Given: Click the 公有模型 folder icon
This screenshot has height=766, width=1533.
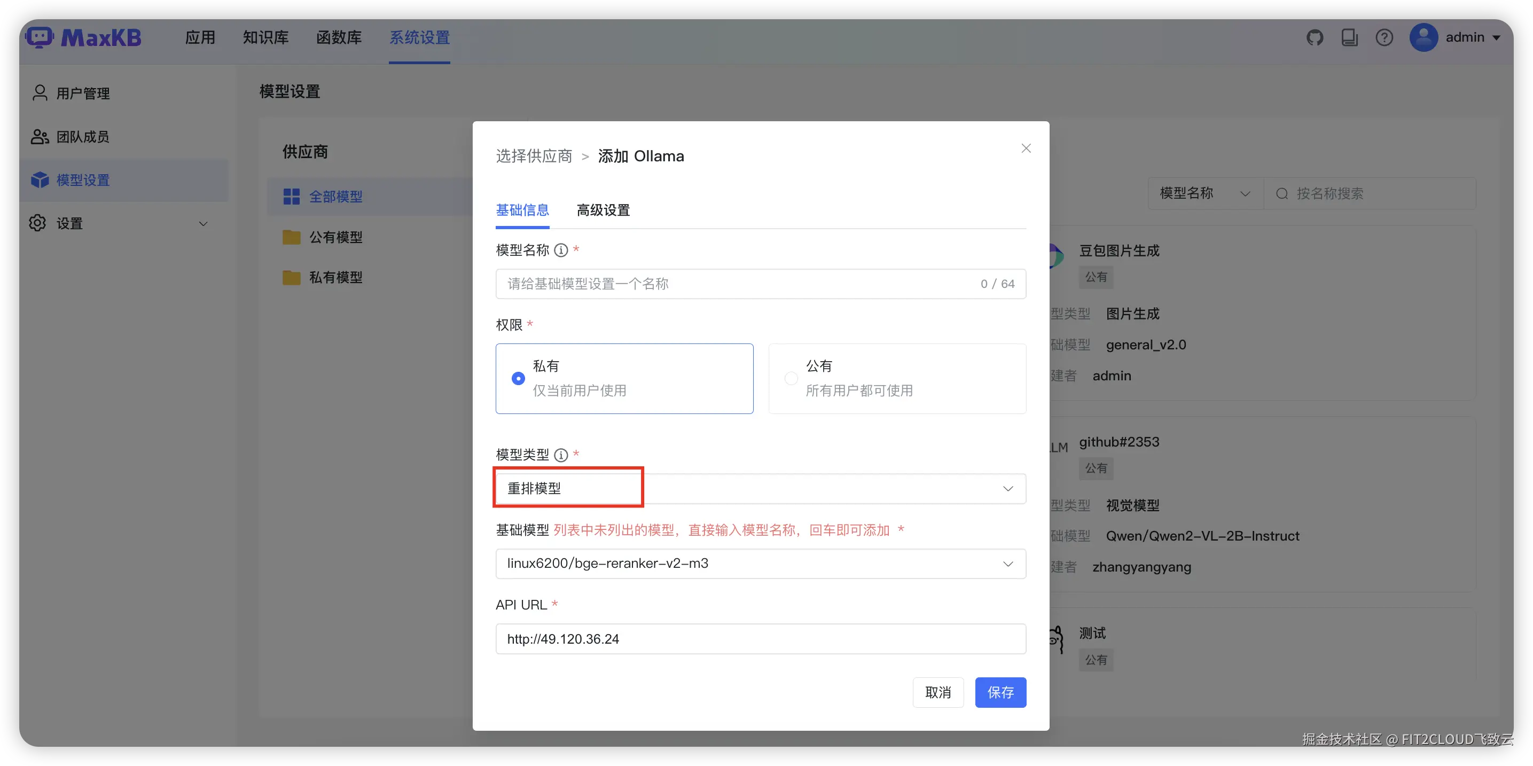Looking at the screenshot, I should 291,237.
